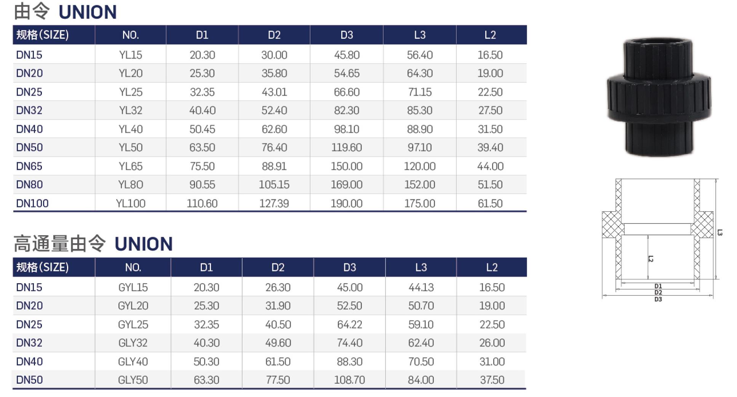The height and width of the screenshot is (397, 737).
Task: Click the 108.70 value in the bottom table
Action: (x=349, y=380)
